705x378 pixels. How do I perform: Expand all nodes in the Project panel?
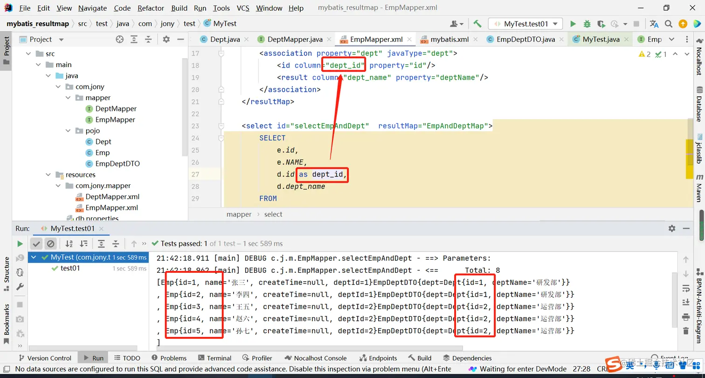coord(134,40)
